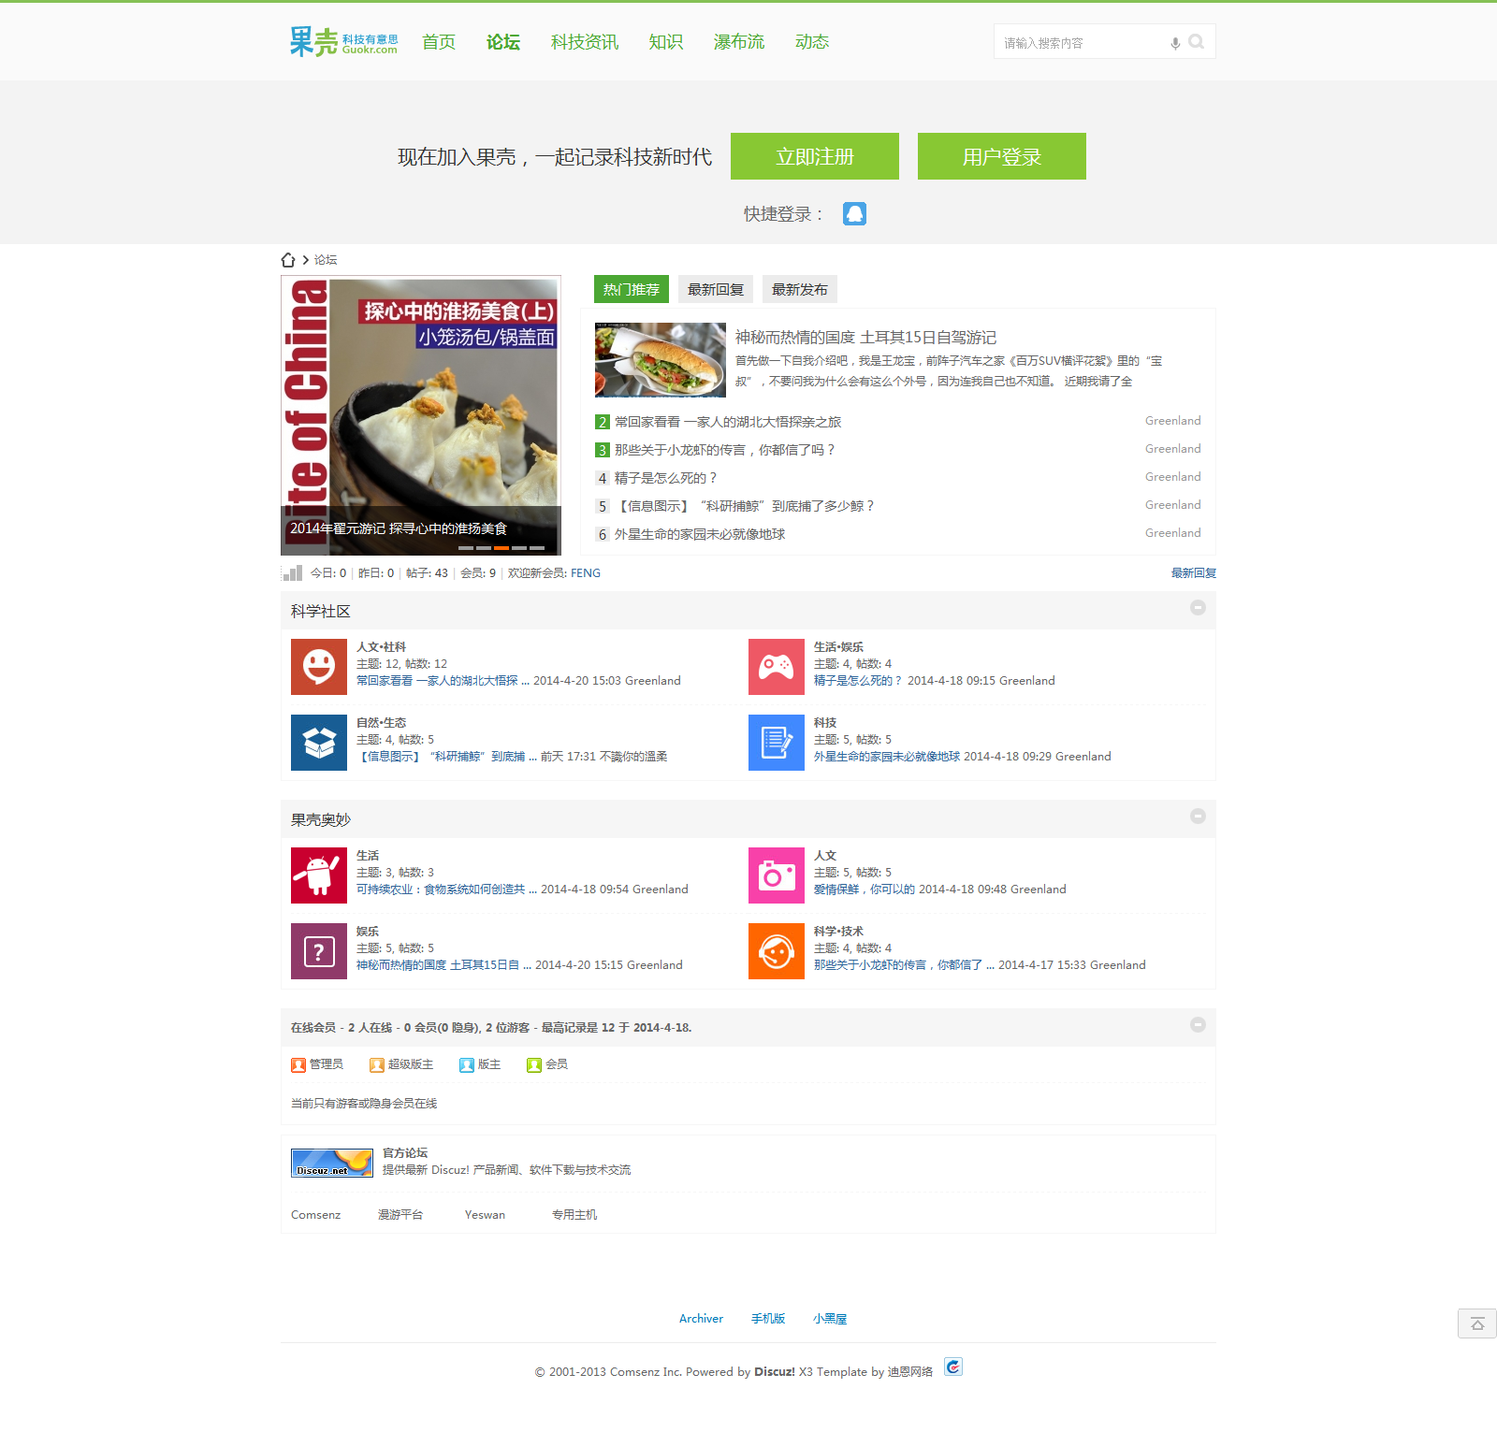Open the 科技 document icon
This screenshot has height=1432, width=1497.
777,743
